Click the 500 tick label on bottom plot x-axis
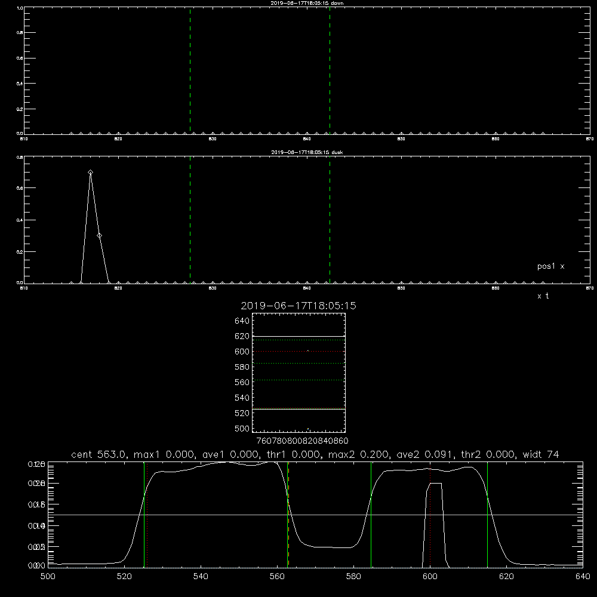This screenshot has width=597, height=597. [48, 577]
